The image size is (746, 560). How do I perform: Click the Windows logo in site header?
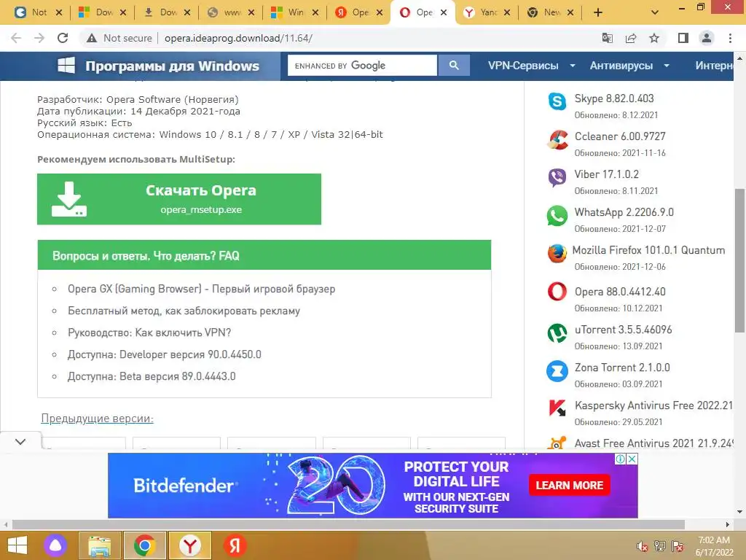(66, 65)
